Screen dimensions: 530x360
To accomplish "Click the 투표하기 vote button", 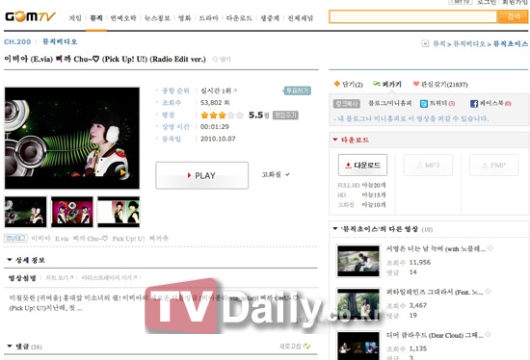I will pos(297,90).
